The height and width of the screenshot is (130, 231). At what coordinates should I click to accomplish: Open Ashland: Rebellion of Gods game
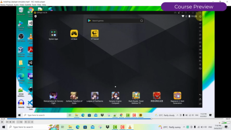(74, 98)
